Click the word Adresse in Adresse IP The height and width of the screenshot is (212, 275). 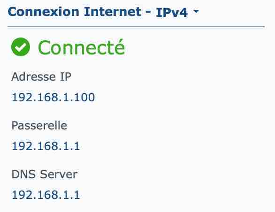(x=33, y=76)
